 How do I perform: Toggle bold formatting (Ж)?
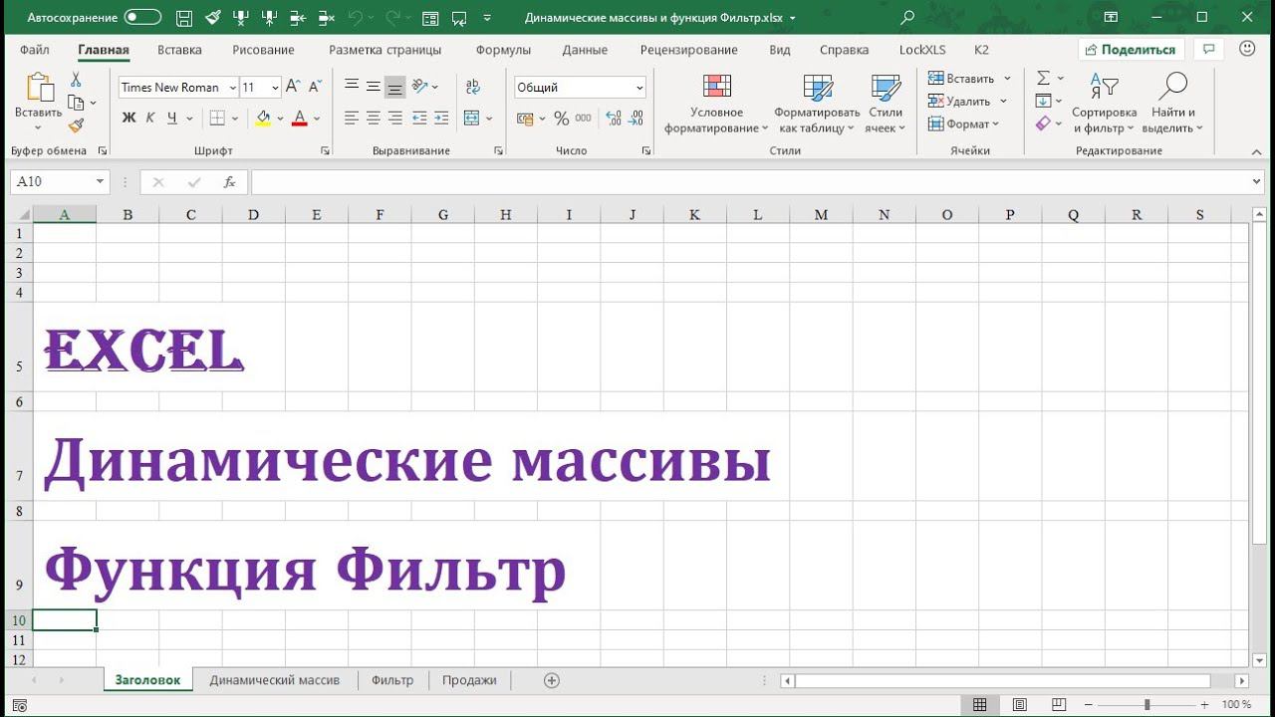click(x=128, y=118)
